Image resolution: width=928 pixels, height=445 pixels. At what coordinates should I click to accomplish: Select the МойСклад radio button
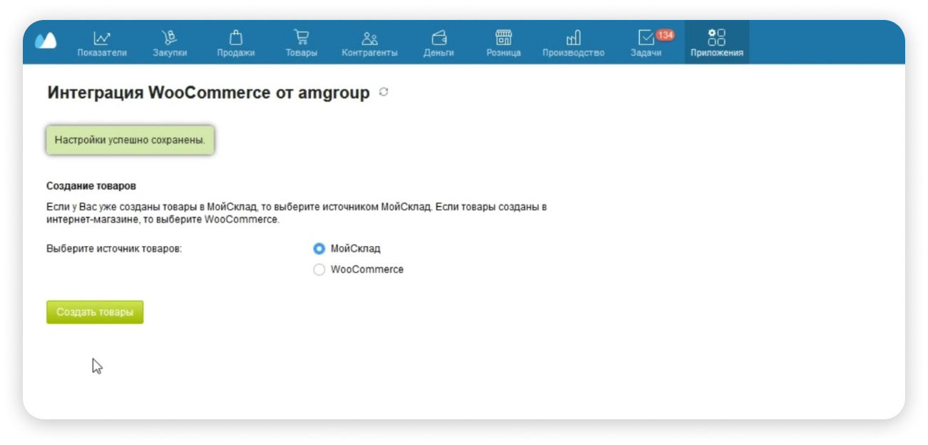point(319,249)
